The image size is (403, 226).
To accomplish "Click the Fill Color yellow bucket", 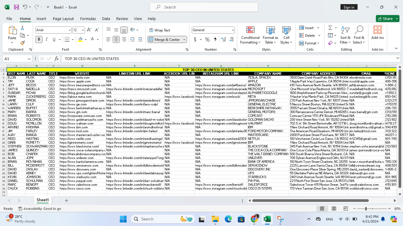I will pyautogui.click(x=80, y=39).
